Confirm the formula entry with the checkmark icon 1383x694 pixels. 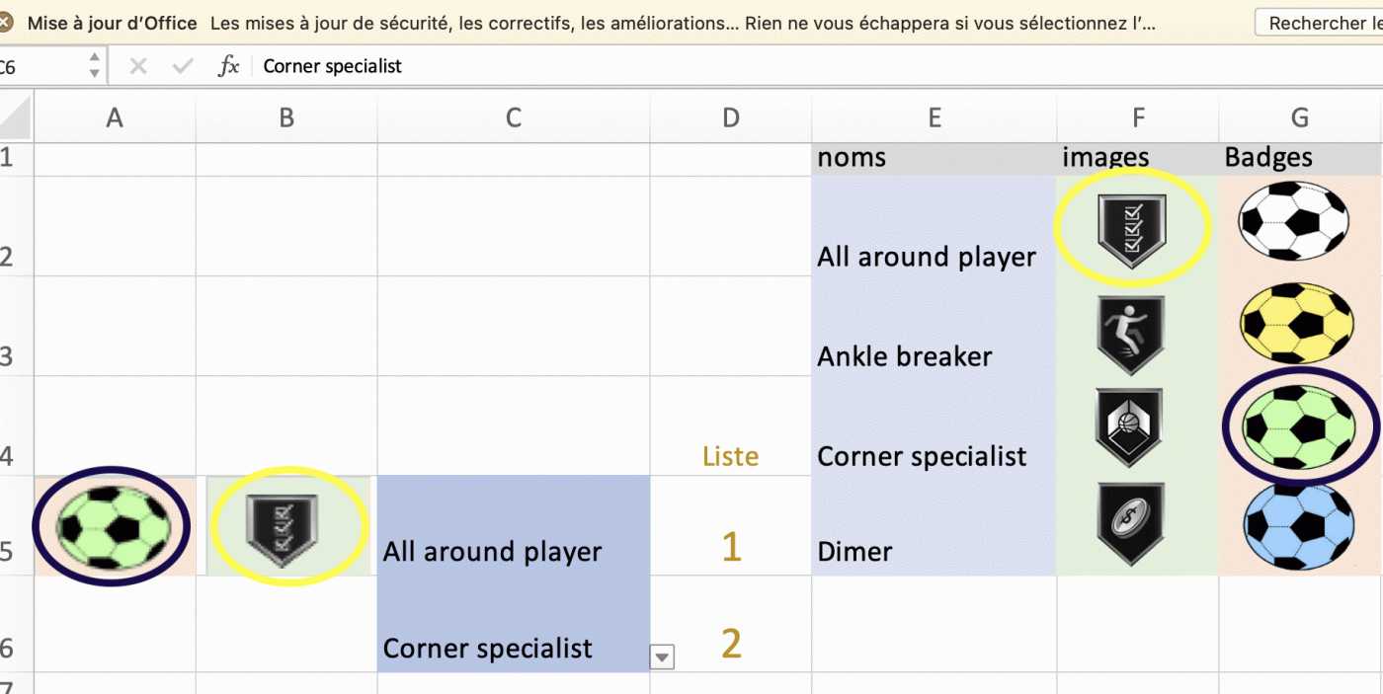pyautogui.click(x=183, y=66)
